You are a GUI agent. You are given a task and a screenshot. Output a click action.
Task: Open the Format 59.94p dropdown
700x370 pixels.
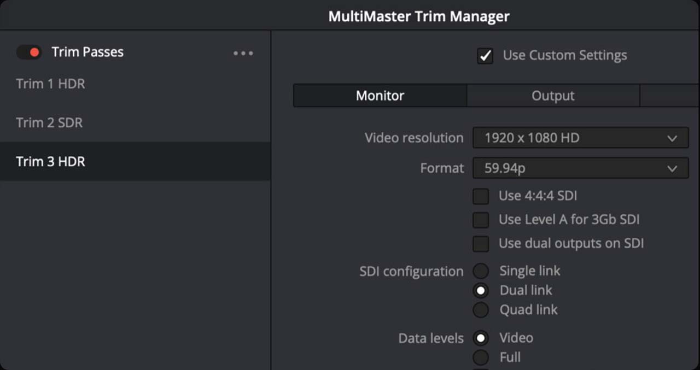tap(580, 168)
